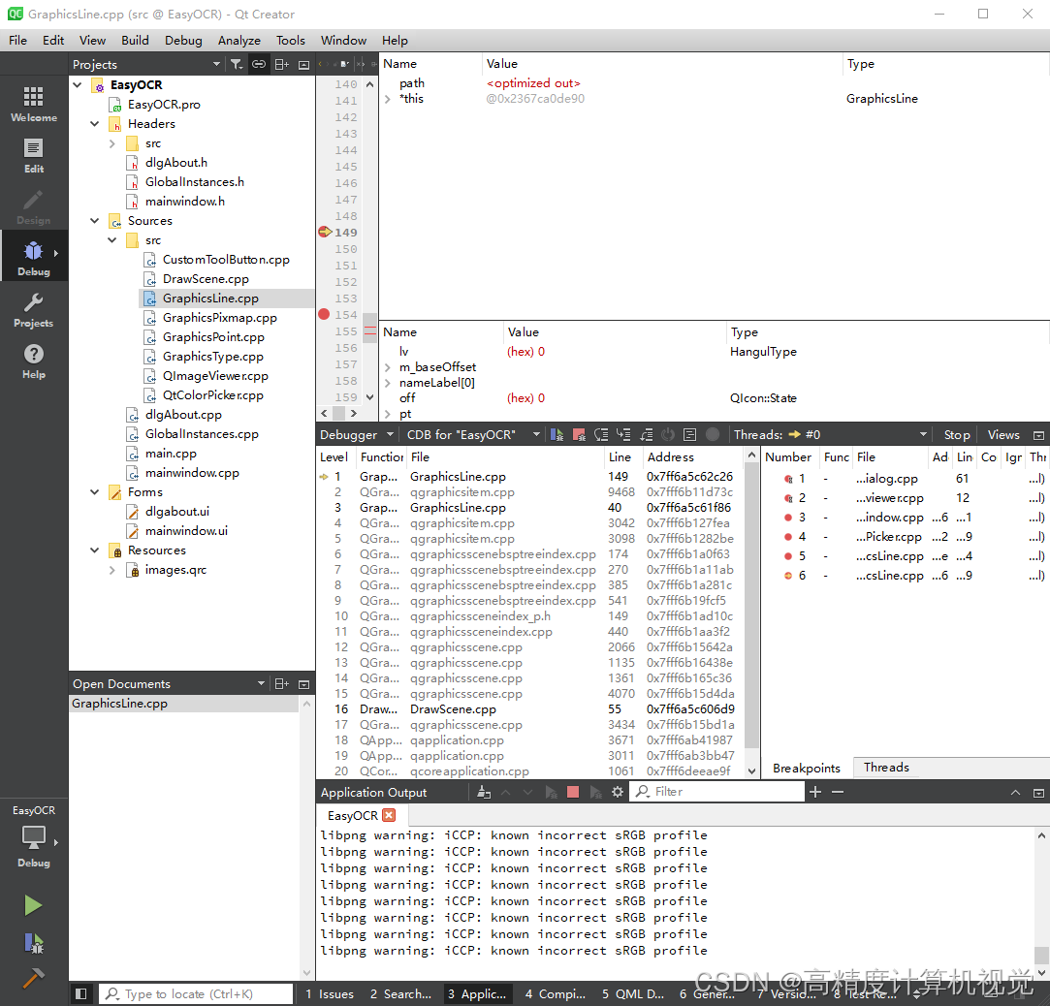Collapse the EasyOCR project root
This screenshot has width=1050, height=1006.
pyautogui.click(x=78, y=85)
